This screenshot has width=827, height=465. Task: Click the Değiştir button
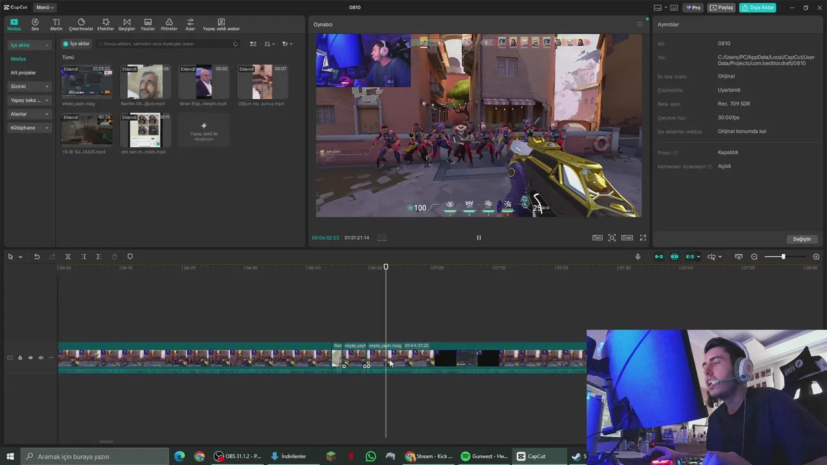point(802,239)
